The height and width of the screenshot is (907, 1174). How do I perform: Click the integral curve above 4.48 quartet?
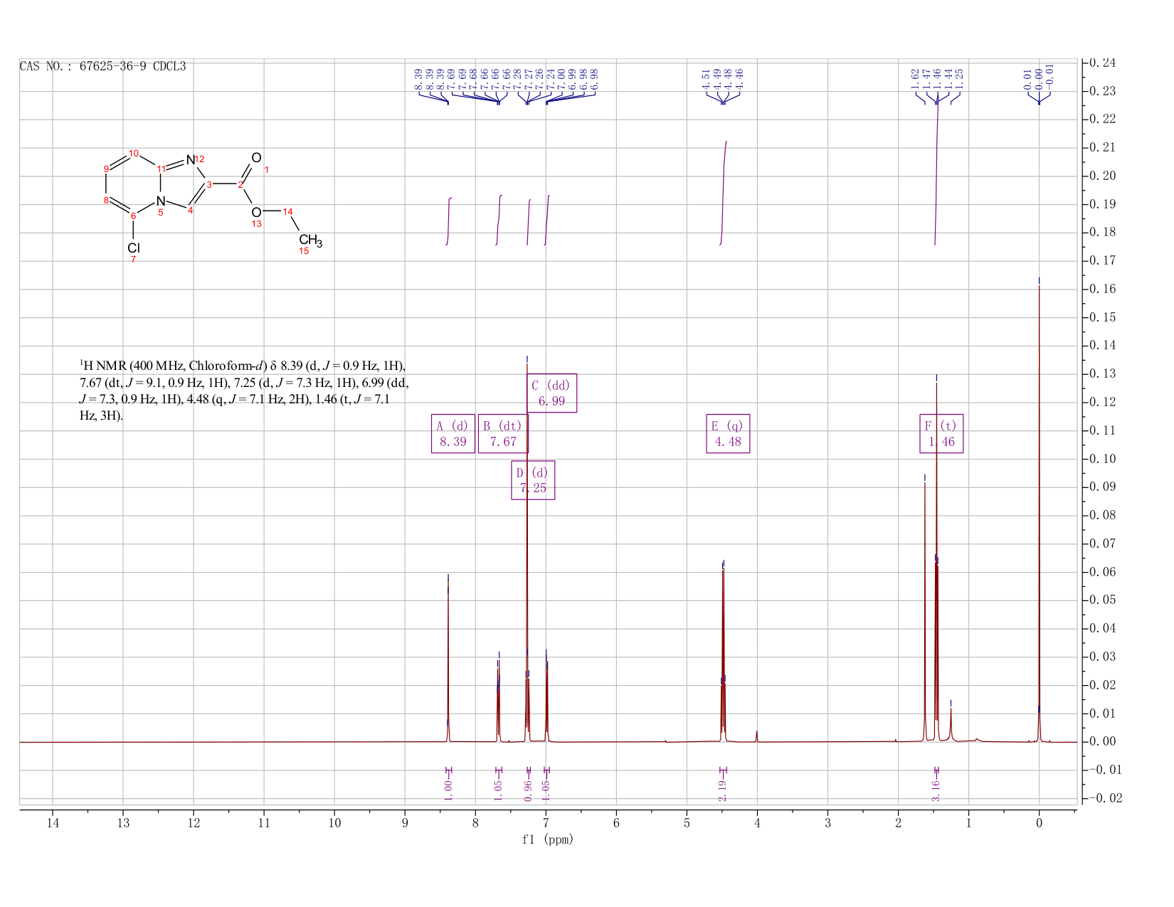click(x=724, y=192)
